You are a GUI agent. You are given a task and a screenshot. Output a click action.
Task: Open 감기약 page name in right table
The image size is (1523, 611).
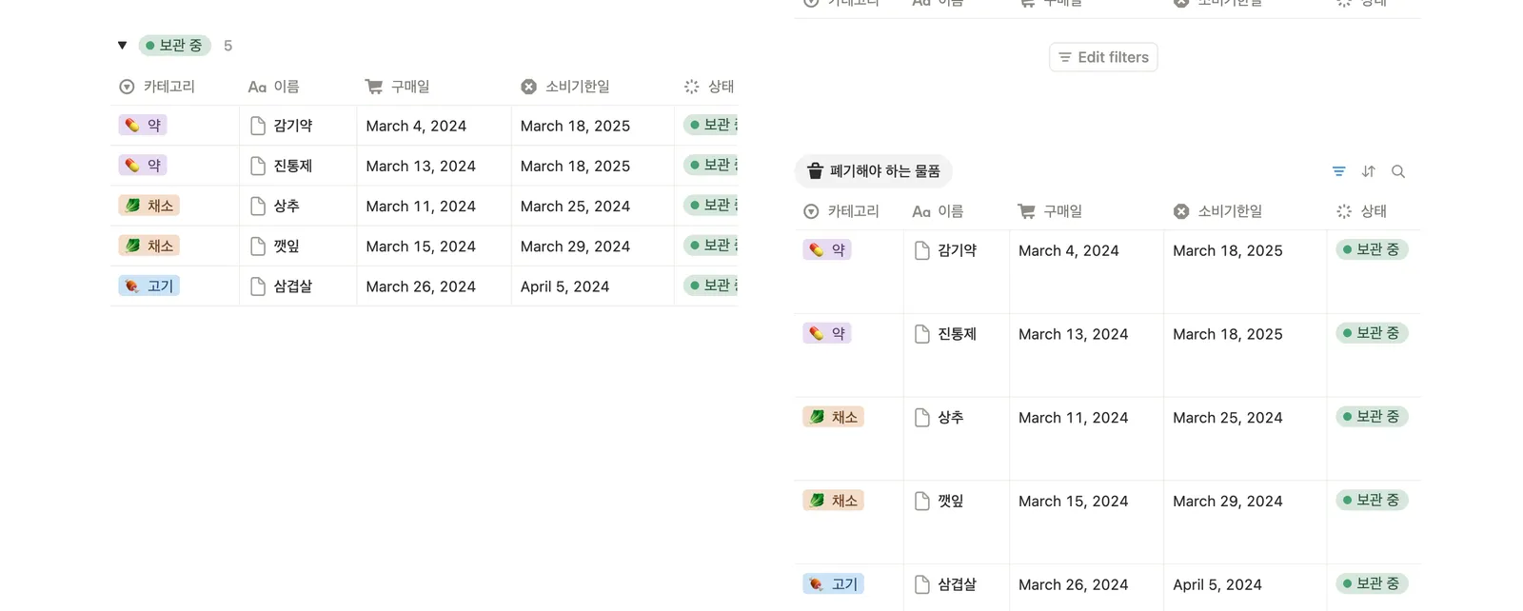958,250
